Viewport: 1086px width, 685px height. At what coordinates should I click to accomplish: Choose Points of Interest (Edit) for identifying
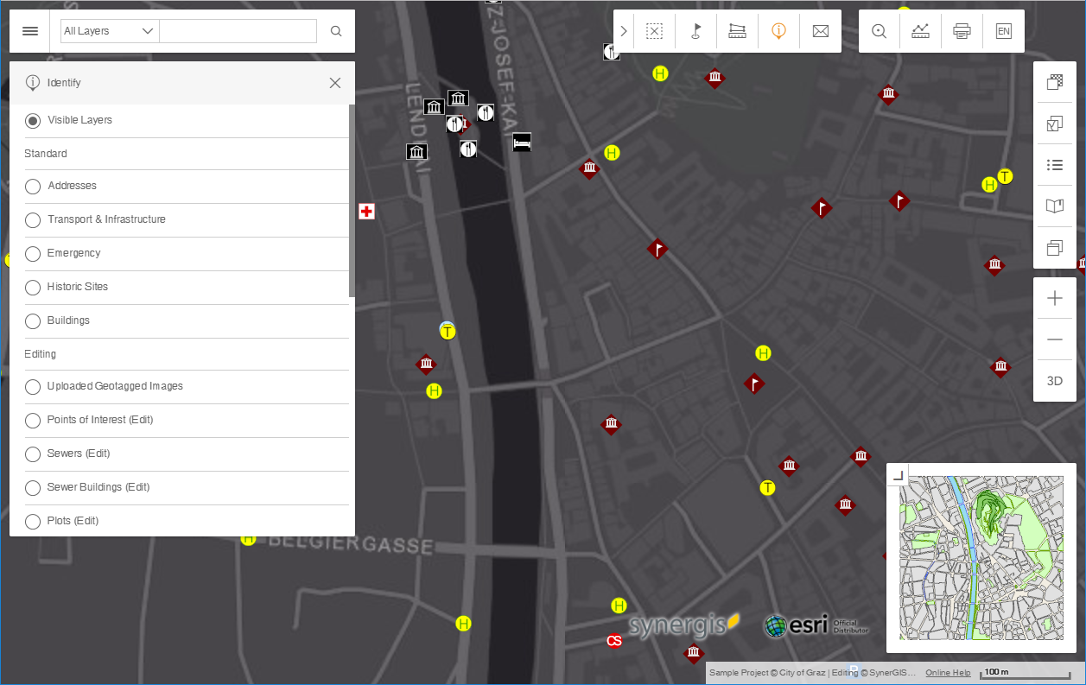click(32, 420)
